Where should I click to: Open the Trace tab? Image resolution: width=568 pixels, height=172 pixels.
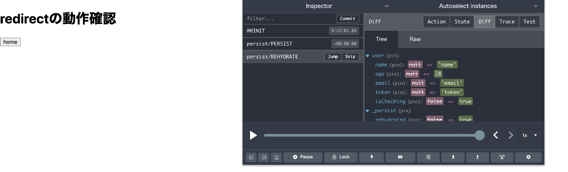[x=507, y=22]
